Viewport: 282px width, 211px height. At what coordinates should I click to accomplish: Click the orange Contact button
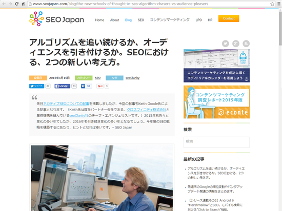(229, 18)
